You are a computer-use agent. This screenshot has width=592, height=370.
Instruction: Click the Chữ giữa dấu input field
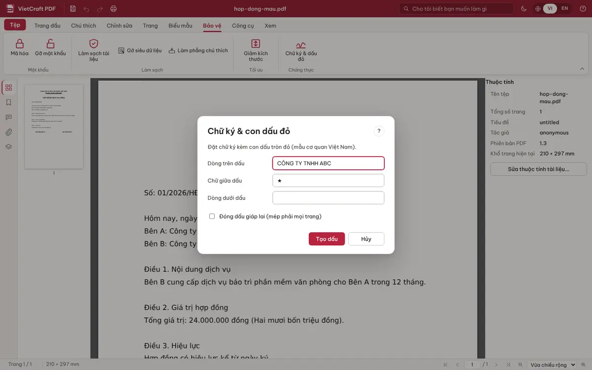coord(328,181)
